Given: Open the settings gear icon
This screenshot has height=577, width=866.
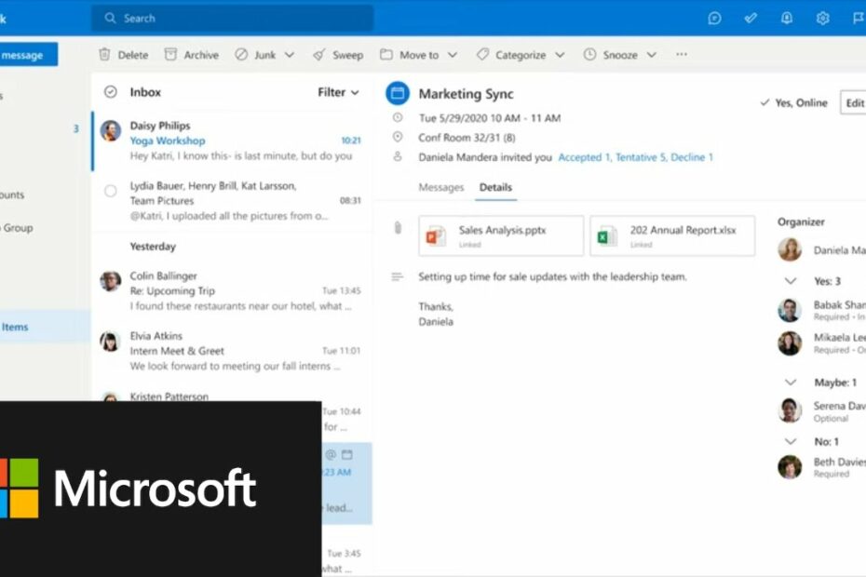Looking at the screenshot, I should pyautogui.click(x=822, y=19).
